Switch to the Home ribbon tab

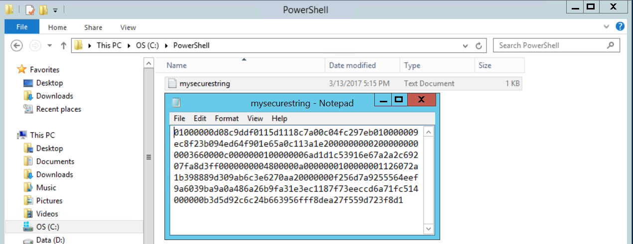[57, 27]
